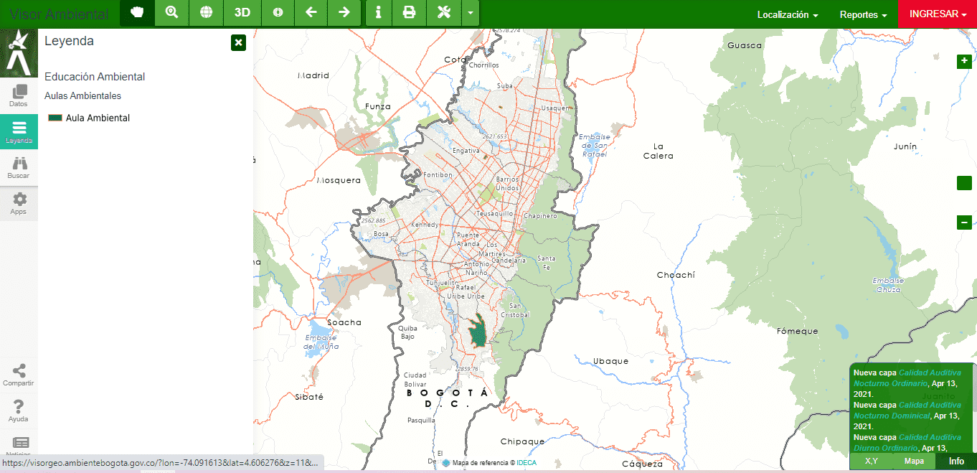
Task: Zoom in with map plus button
Action: (964, 61)
